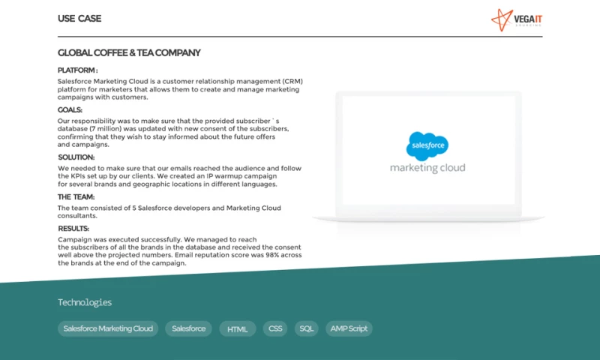Click the Vega IT logo
This screenshot has width=600, height=360.
point(517,20)
